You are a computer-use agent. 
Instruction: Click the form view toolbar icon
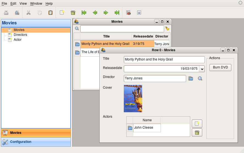(x=139, y=12)
